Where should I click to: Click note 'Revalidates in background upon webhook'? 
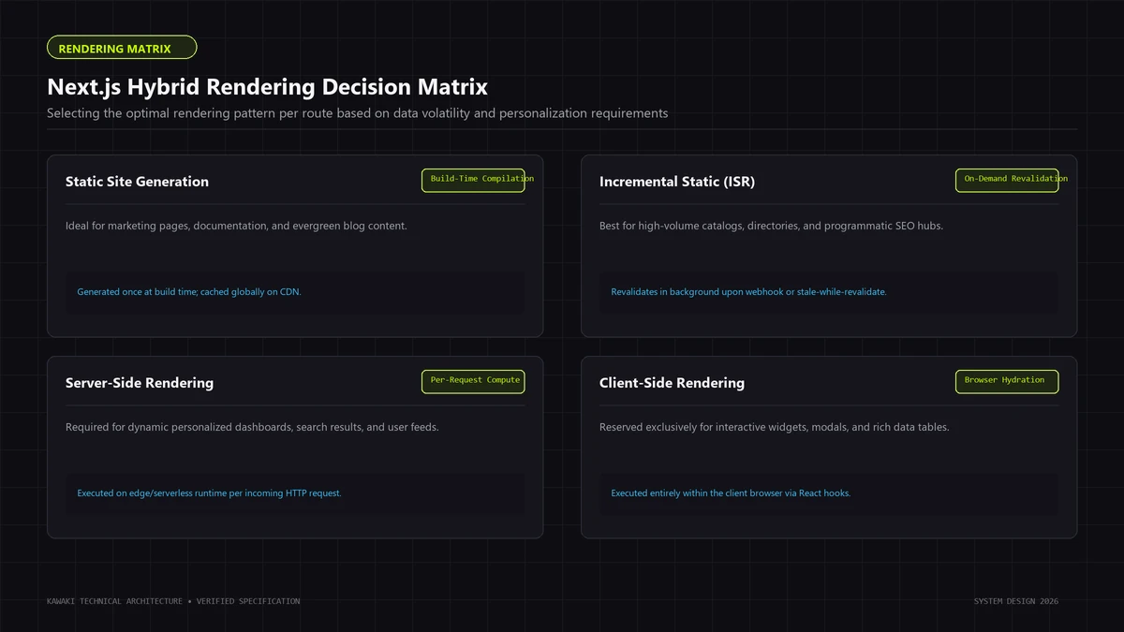(748, 292)
